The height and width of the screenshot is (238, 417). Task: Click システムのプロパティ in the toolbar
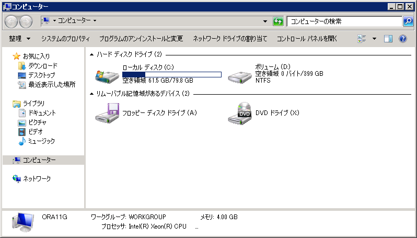(65, 39)
